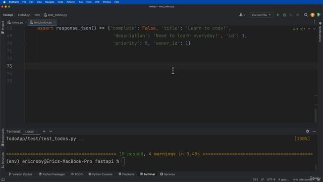Click the terminal vertical scrollbar
The width and height of the screenshot is (323, 182).
(315, 167)
